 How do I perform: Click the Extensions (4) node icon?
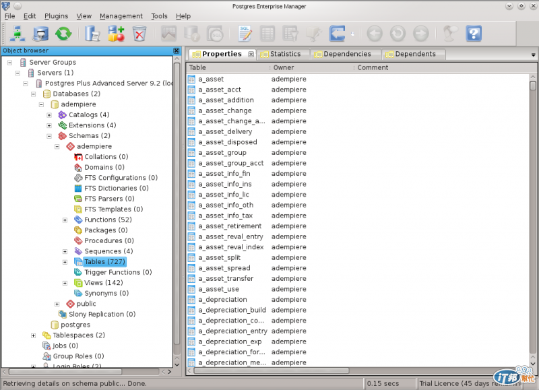coord(62,125)
